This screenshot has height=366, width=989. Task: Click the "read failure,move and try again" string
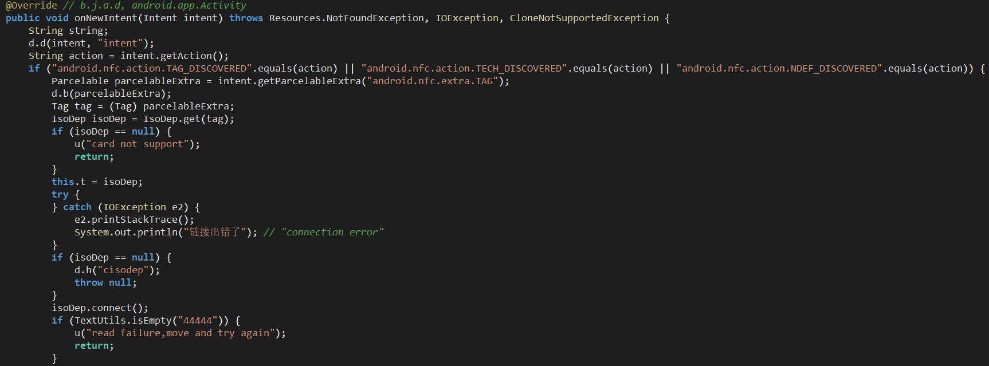click(x=180, y=333)
